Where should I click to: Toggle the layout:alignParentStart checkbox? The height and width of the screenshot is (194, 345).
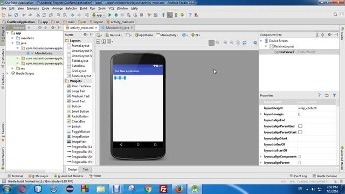[x=300, y=132]
